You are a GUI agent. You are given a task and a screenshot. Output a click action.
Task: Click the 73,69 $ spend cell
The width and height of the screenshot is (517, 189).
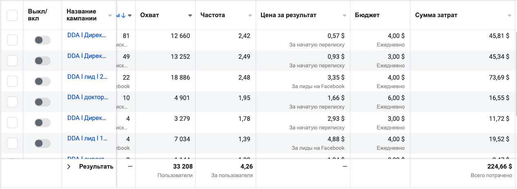pos(499,77)
